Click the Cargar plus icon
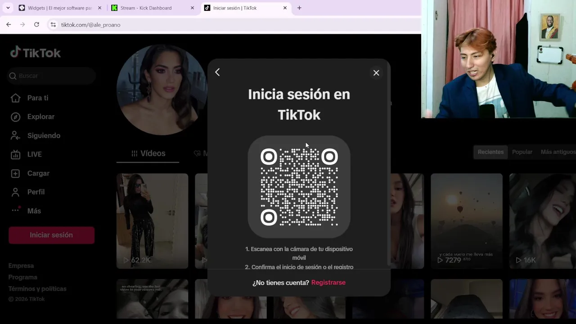 click(15, 173)
